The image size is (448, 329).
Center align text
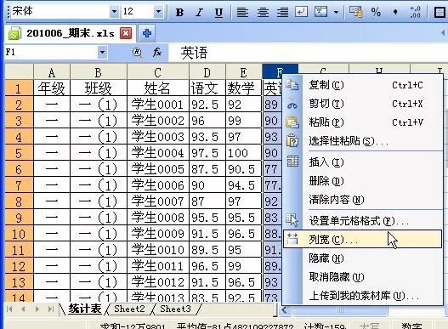click(x=263, y=12)
